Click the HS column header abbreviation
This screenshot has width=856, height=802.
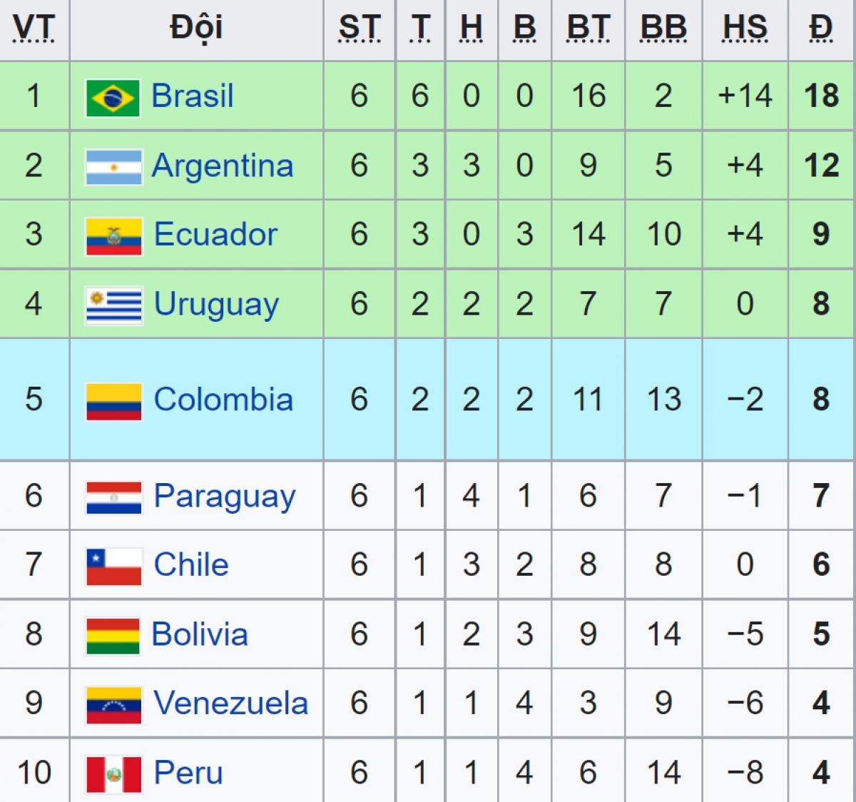745,29
